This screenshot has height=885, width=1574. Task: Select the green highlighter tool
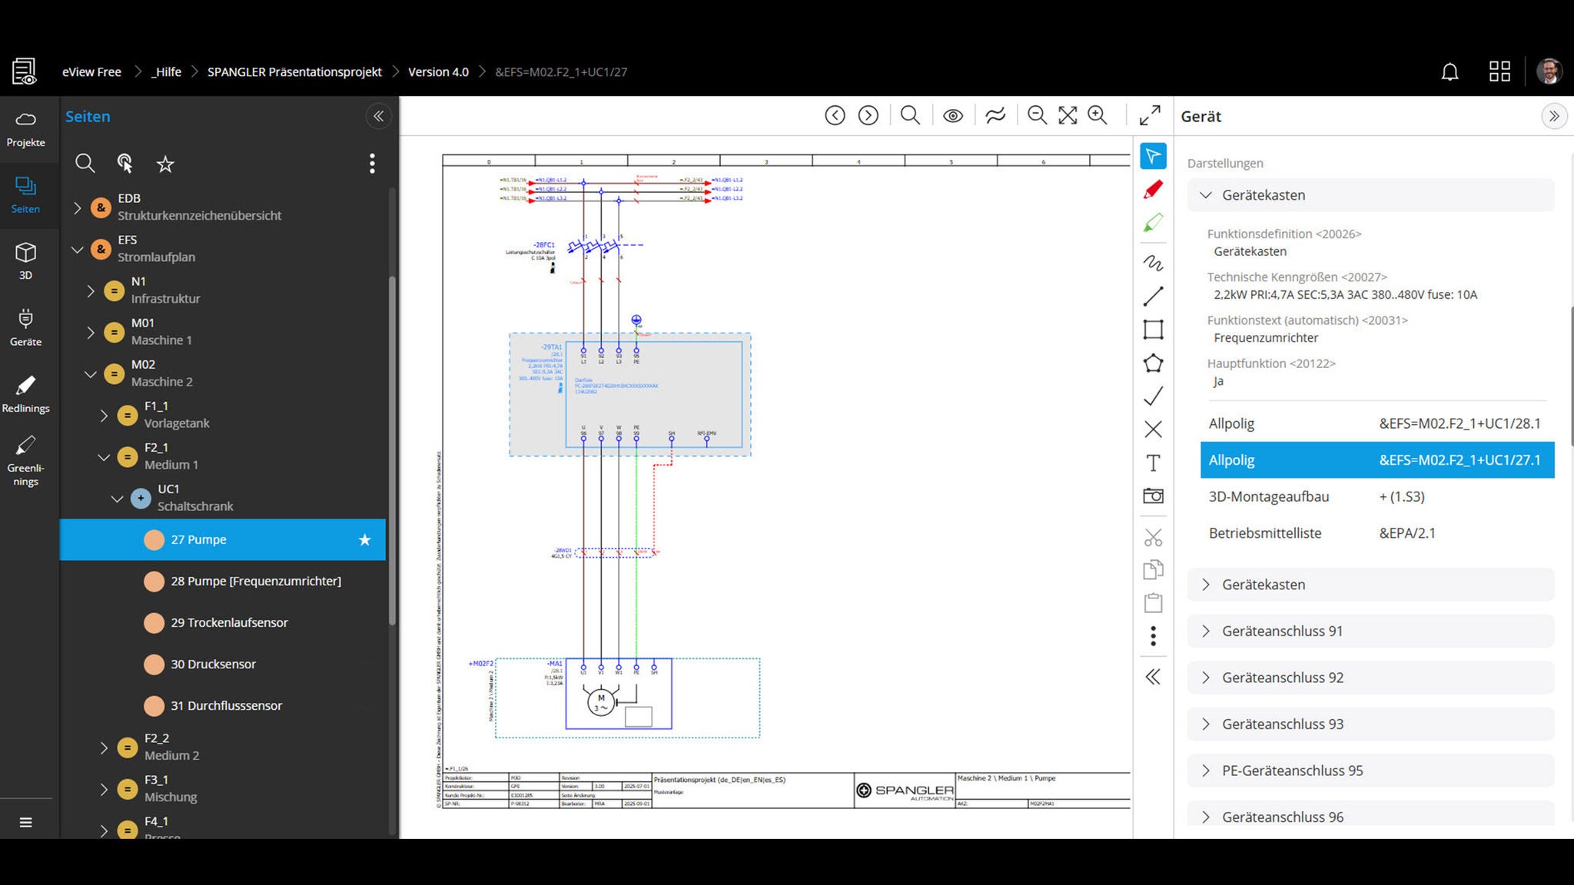pos(1153,223)
